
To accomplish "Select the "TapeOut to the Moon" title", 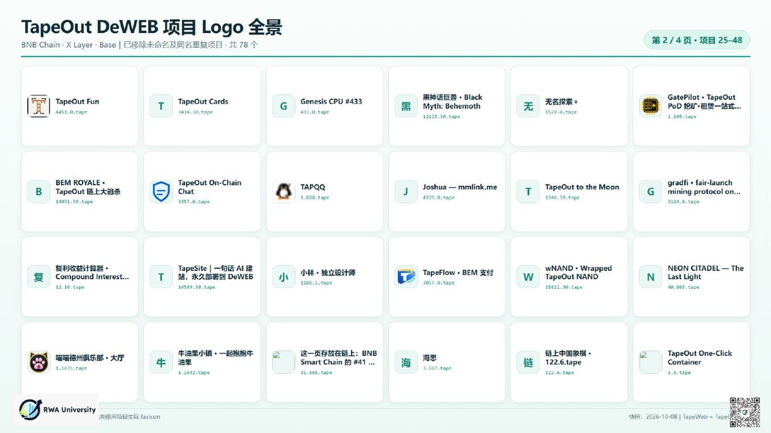I will (582, 187).
